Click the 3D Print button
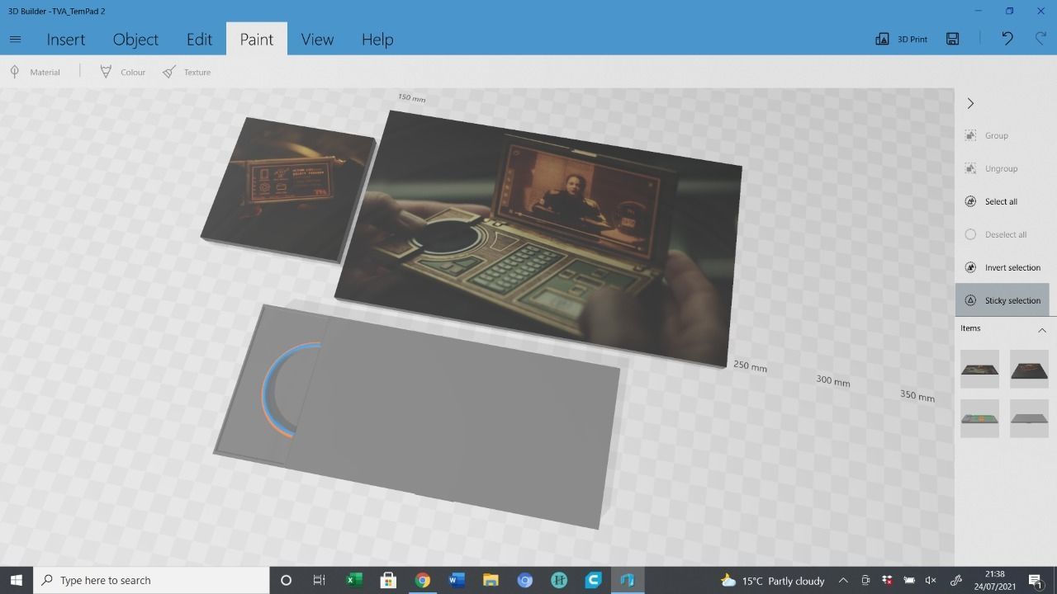The width and height of the screenshot is (1057, 594). coord(902,39)
